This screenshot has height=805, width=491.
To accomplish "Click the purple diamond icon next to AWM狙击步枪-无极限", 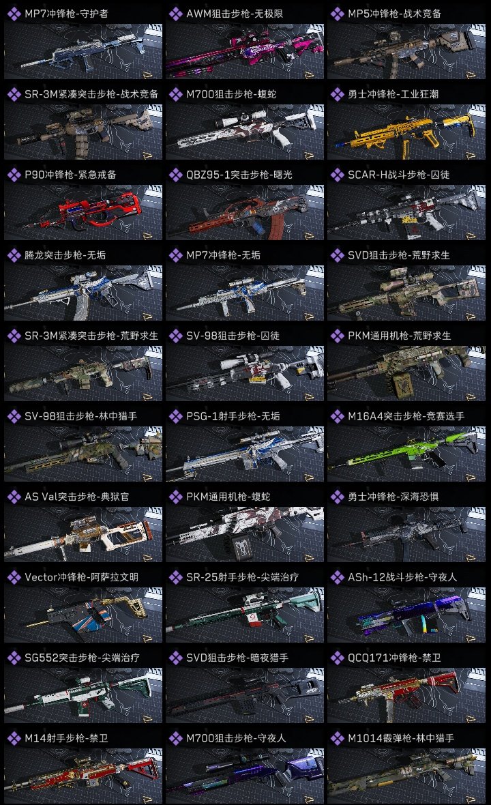I will (176, 14).
